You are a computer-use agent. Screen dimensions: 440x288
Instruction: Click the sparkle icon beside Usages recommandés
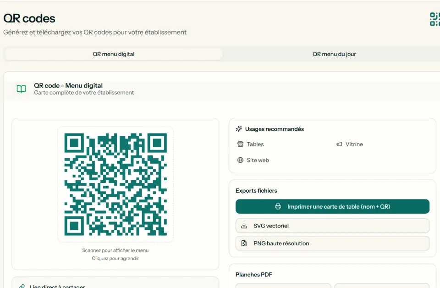point(239,129)
